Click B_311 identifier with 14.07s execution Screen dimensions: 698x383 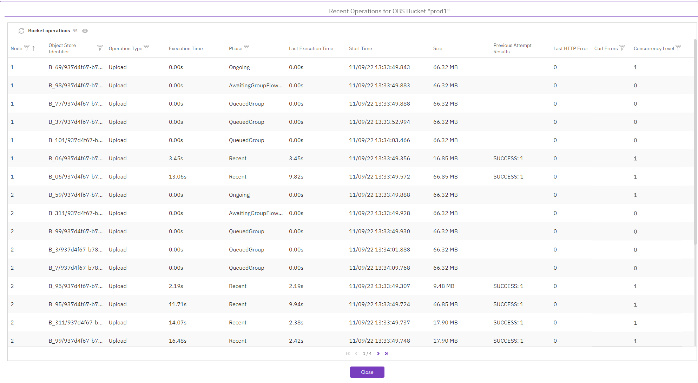75,322
